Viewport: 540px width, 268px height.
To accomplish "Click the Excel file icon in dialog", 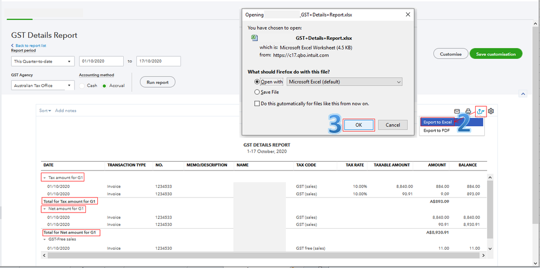I will click(254, 38).
